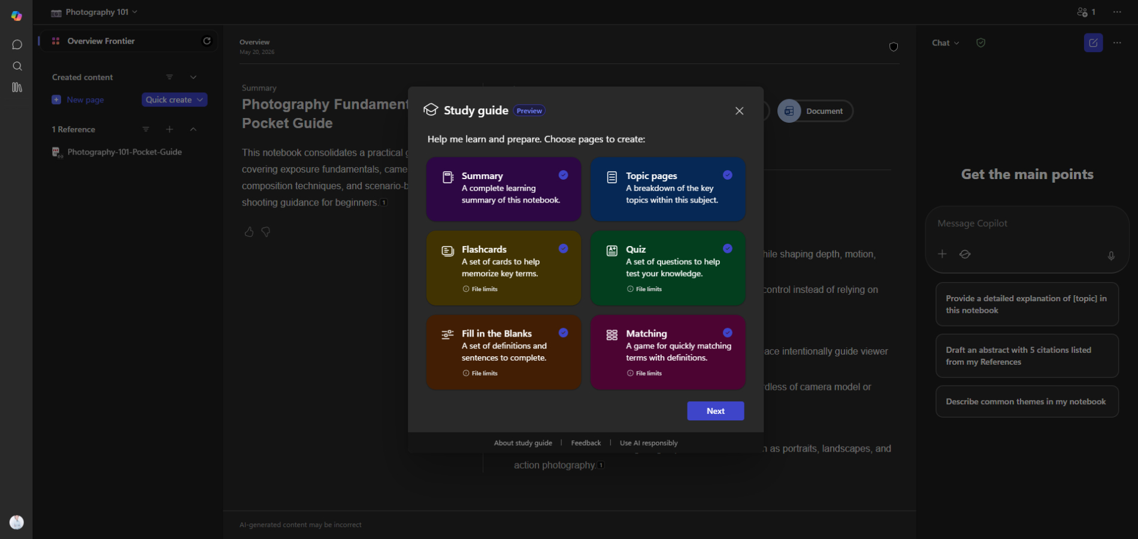
Task: Uncheck the Flashcards option
Action: 563,249
